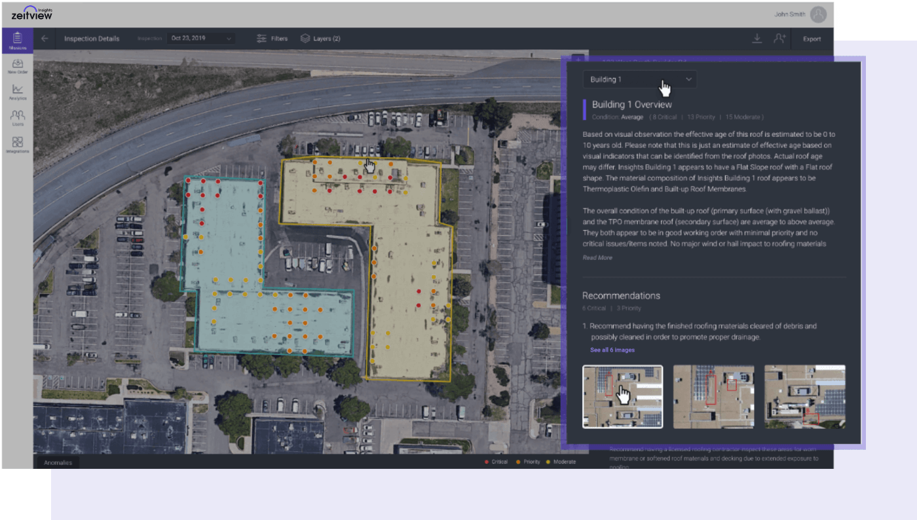Click the '3 Priority' recommendations count
917x520 pixels.
628,308
